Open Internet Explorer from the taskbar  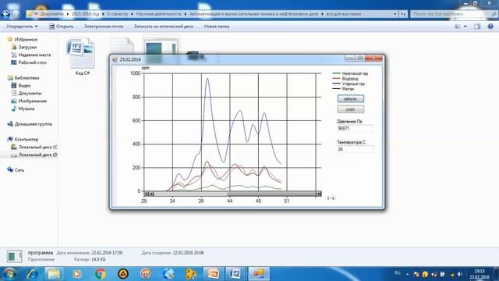(x=32, y=274)
